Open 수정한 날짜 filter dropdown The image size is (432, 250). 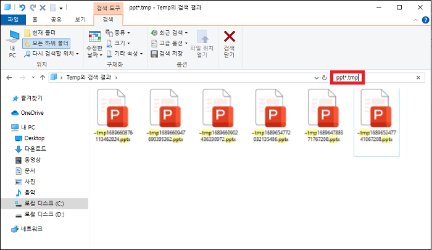(x=94, y=44)
